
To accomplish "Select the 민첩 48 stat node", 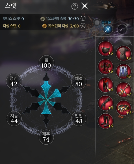I will [x=79, y=118].
